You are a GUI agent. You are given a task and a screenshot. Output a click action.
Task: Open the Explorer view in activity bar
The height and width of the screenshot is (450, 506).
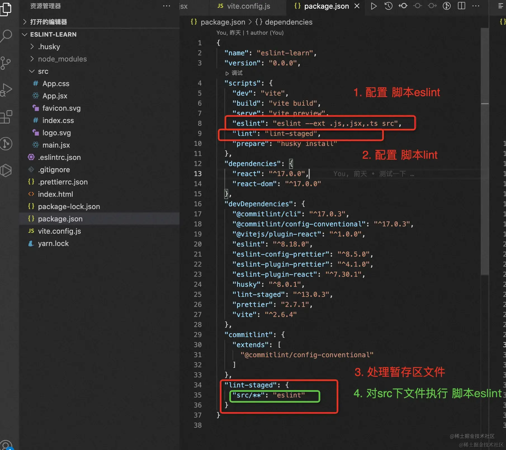pos(6,9)
